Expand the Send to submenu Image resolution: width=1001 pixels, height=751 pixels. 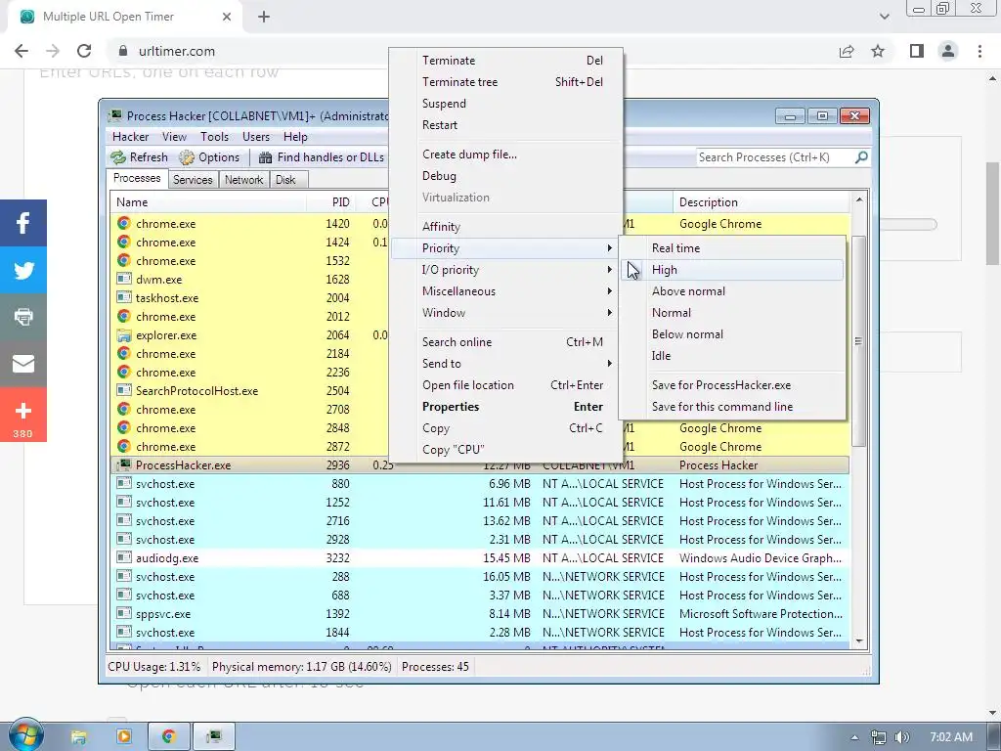click(610, 364)
